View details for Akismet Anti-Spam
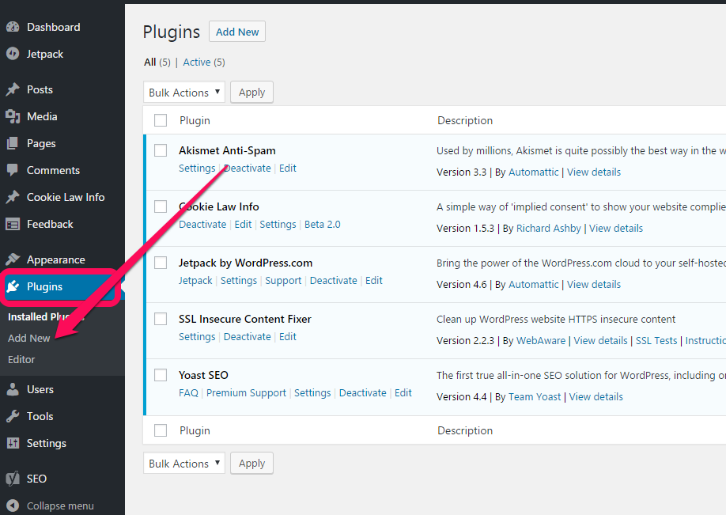 594,172
